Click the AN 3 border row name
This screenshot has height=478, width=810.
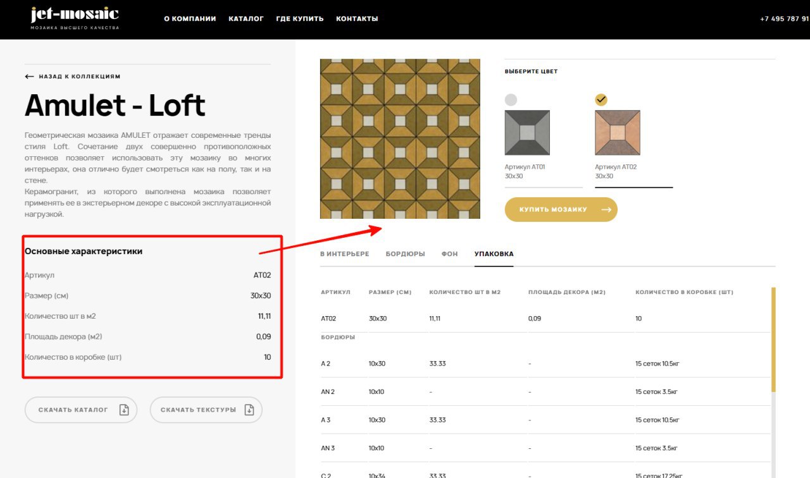328,448
